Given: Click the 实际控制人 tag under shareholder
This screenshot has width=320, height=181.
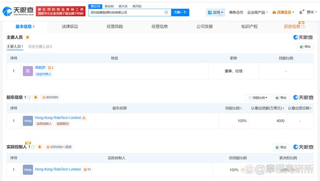Looking at the screenshot, I should (44, 124).
